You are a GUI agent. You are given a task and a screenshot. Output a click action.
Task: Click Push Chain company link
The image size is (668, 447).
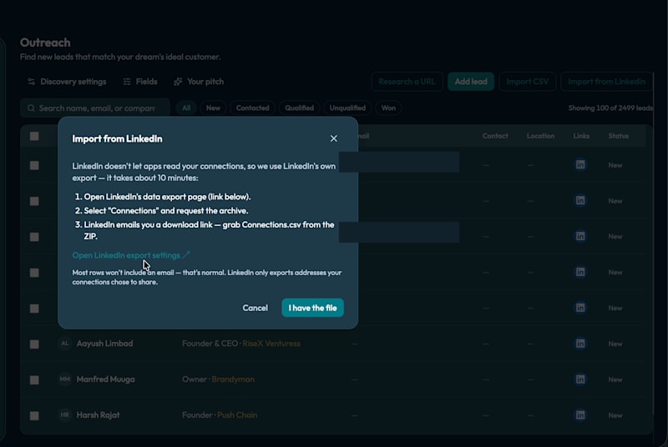[237, 415]
